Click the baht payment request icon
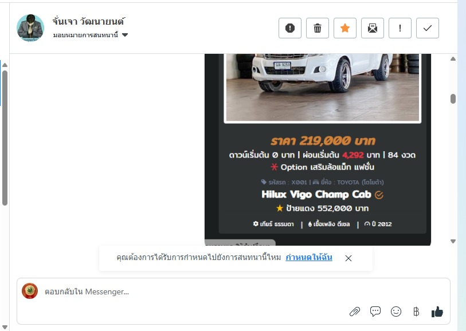The width and height of the screenshot is (466, 331). (x=416, y=312)
